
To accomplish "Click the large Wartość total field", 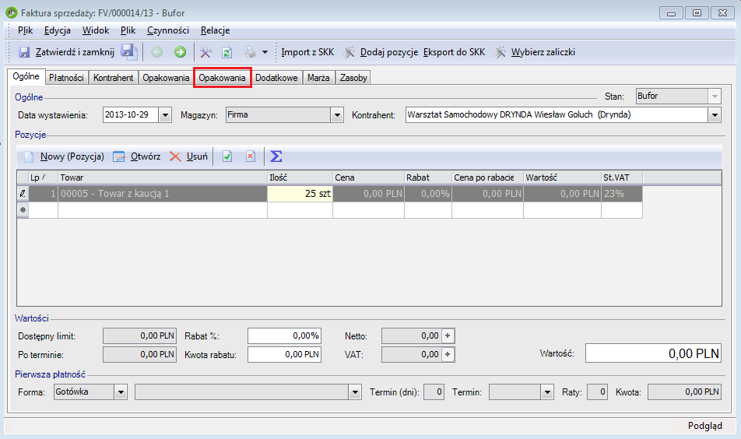I will tap(653, 353).
